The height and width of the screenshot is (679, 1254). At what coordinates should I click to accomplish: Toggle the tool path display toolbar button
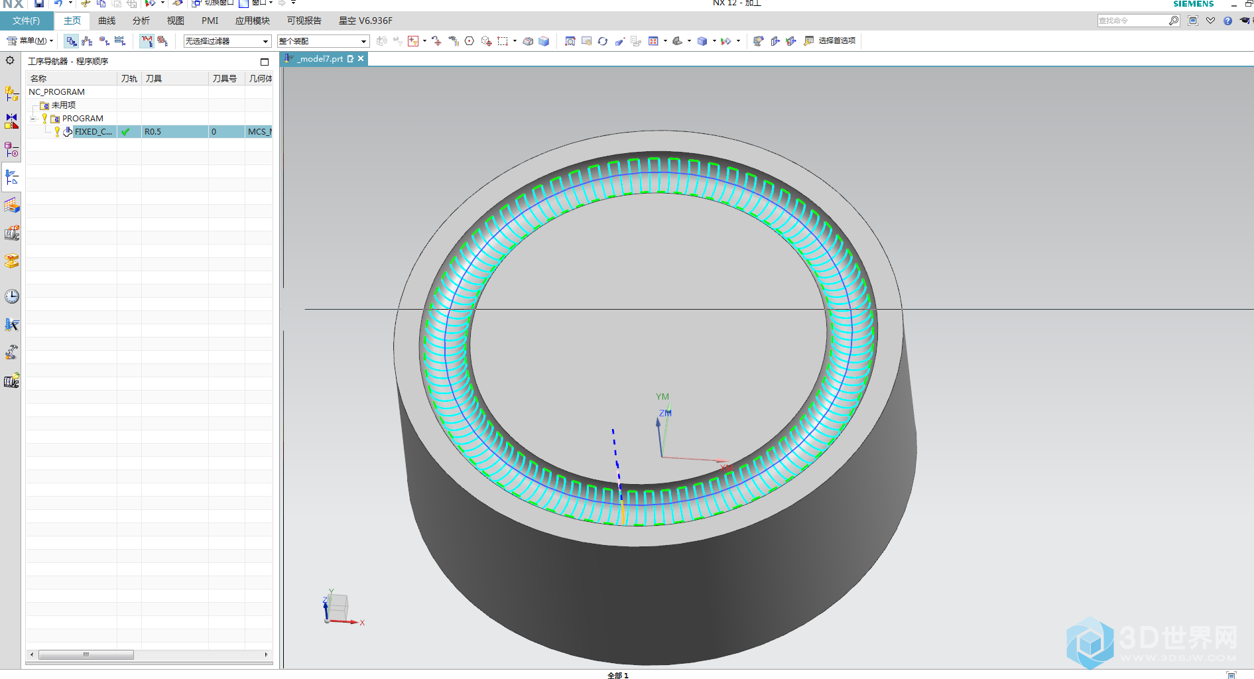(x=147, y=41)
